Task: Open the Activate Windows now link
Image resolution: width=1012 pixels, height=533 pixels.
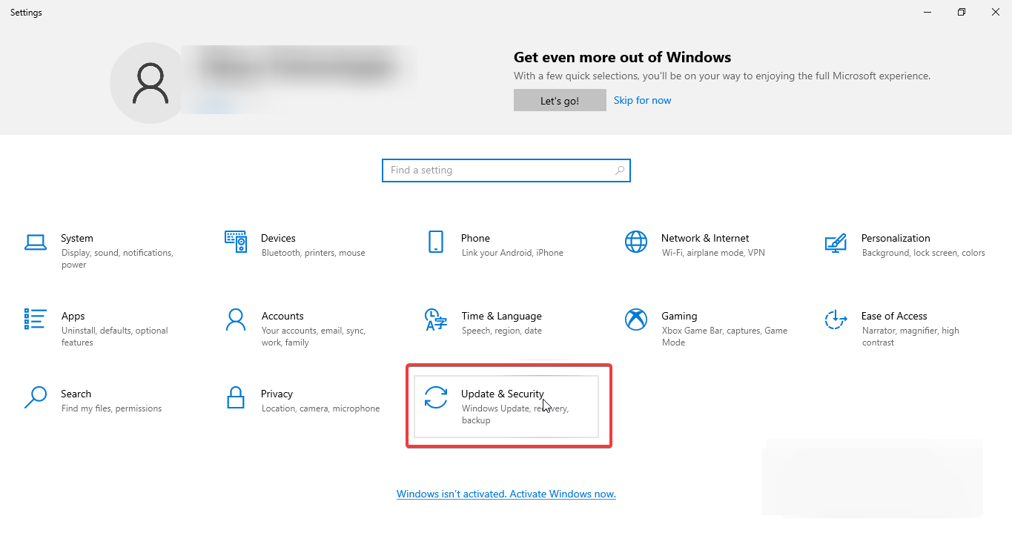Action: click(x=506, y=494)
